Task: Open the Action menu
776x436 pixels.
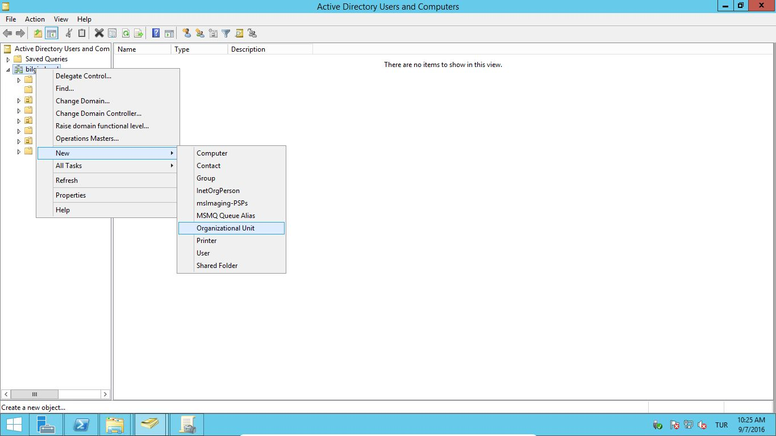Action: 35,19
